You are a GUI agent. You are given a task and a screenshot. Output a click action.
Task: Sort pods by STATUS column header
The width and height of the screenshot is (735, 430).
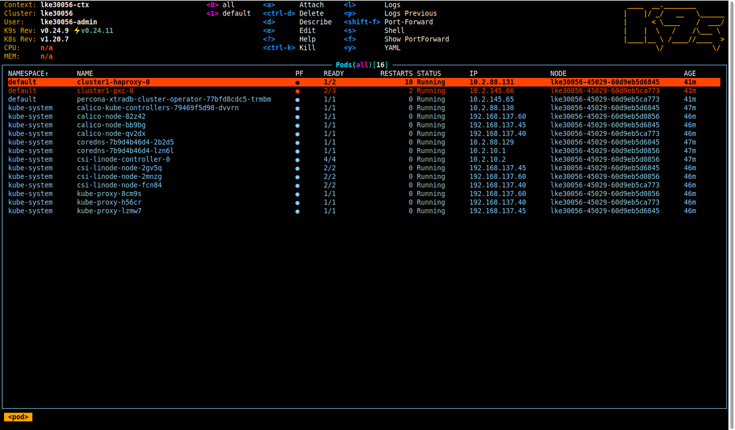click(x=429, y=73)
